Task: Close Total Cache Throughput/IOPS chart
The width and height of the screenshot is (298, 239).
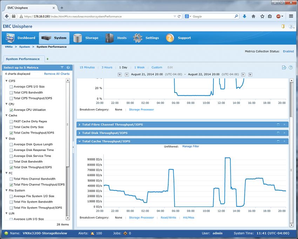Action: tap(284, 141)
